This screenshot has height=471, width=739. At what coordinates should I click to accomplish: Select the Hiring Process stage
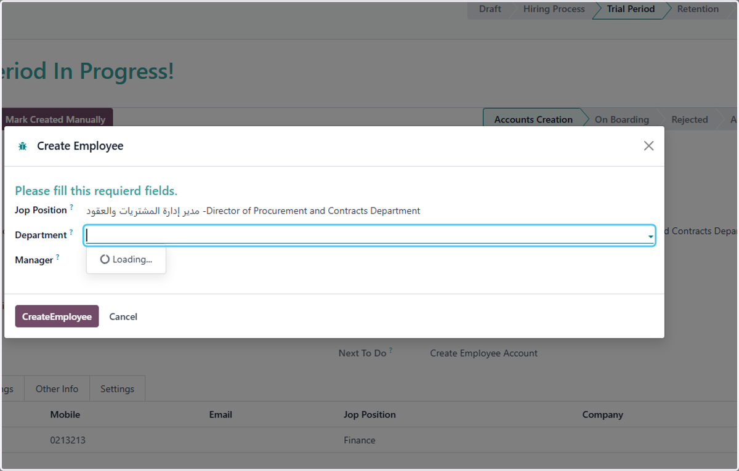click(x=554, y=9)
